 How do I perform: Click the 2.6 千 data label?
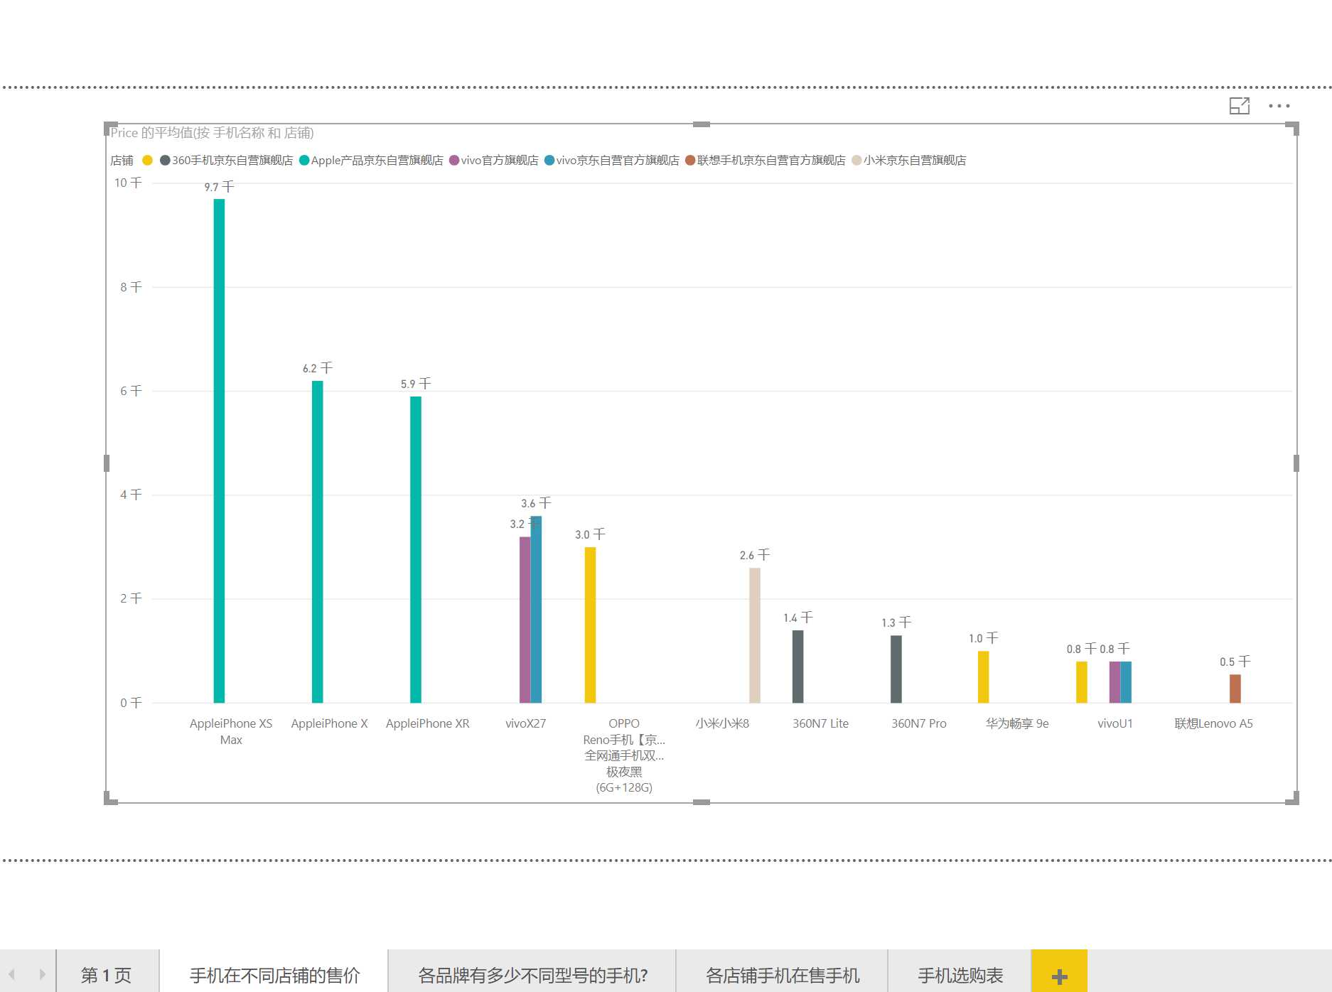pos(754,555)
